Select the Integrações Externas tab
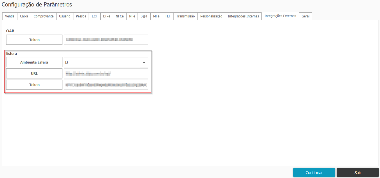Image resolution: width=380 pixels, height=178 pixels. 280,16
